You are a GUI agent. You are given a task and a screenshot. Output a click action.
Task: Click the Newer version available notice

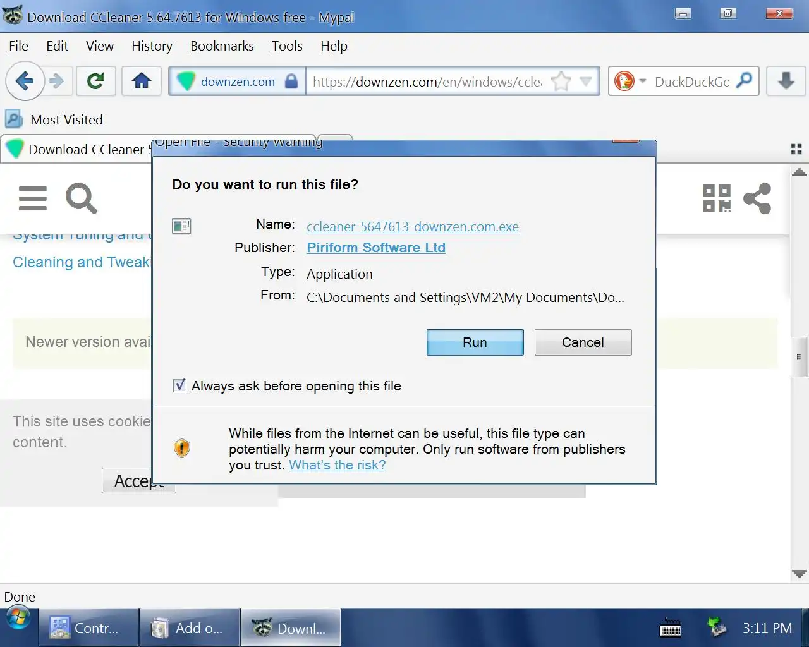(88, 342)
